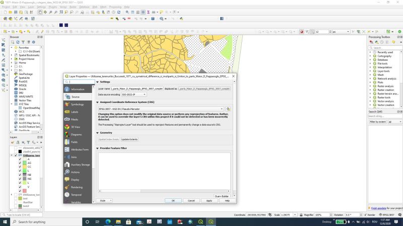Click New Project blank page icon
Viewport: 403px width, 226px height.
pos(5,12)
